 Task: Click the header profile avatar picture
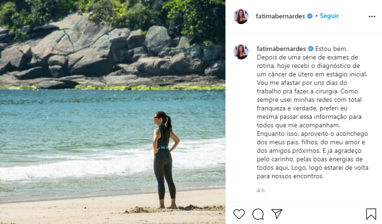241,17
